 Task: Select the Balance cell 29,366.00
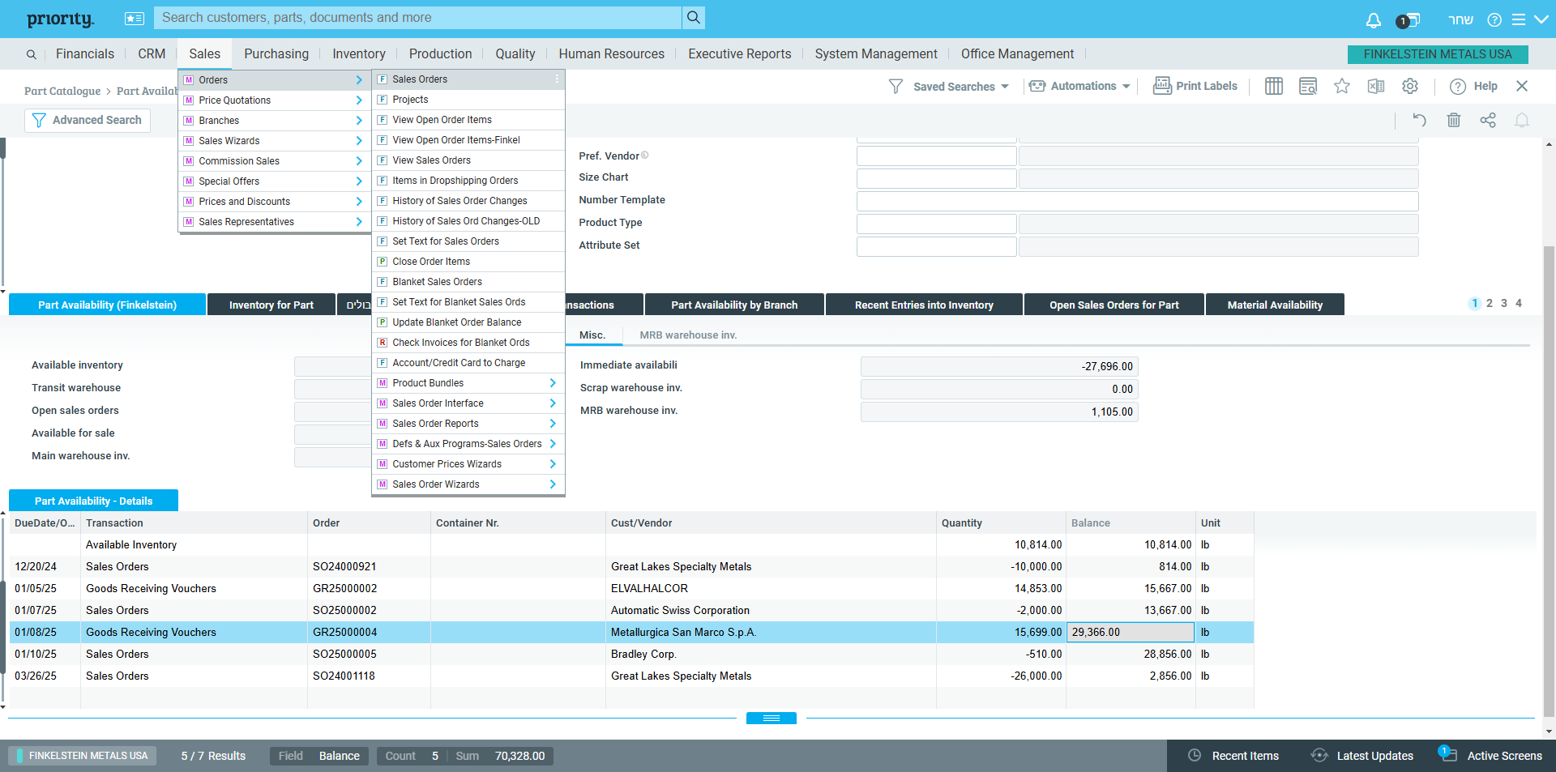[1131, 632]
